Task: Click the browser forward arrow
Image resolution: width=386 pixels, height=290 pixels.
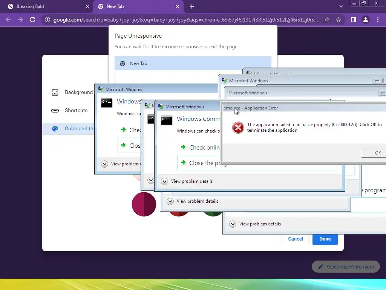Action: click(x=20, y=20)
